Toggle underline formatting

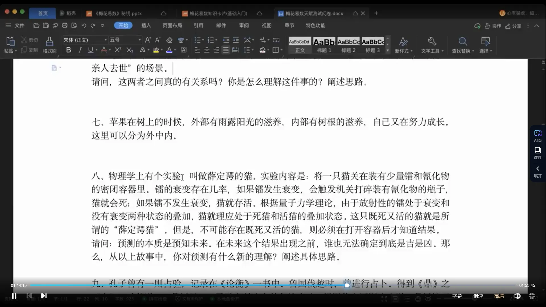90,50
